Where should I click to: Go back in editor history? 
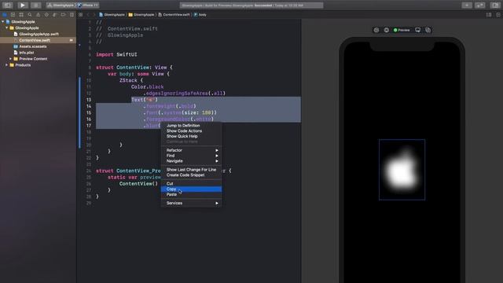click(x=88, y=15)
